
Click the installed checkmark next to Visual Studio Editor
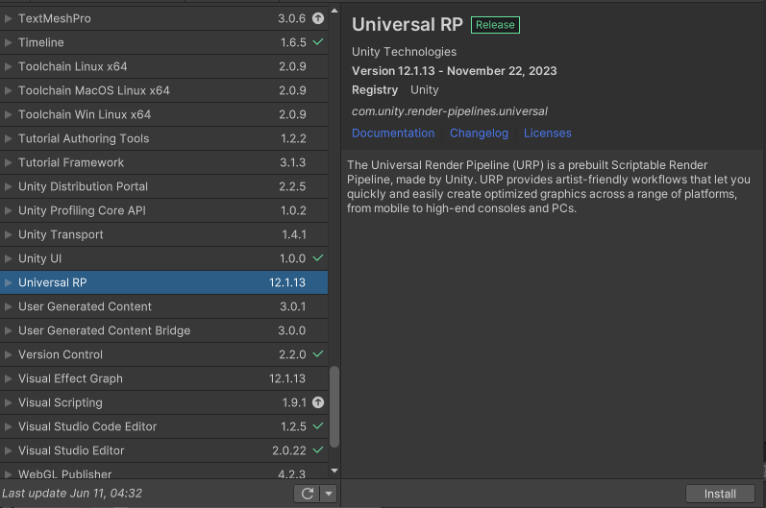(318, 450)
